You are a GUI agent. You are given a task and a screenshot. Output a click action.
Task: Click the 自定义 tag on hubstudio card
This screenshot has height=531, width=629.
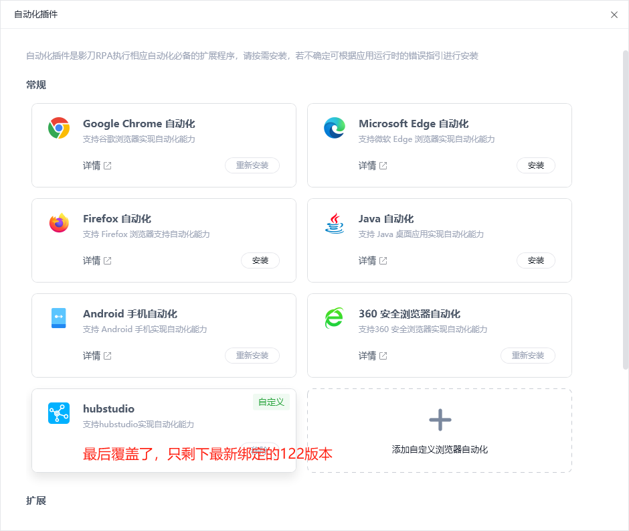(271, 402)
